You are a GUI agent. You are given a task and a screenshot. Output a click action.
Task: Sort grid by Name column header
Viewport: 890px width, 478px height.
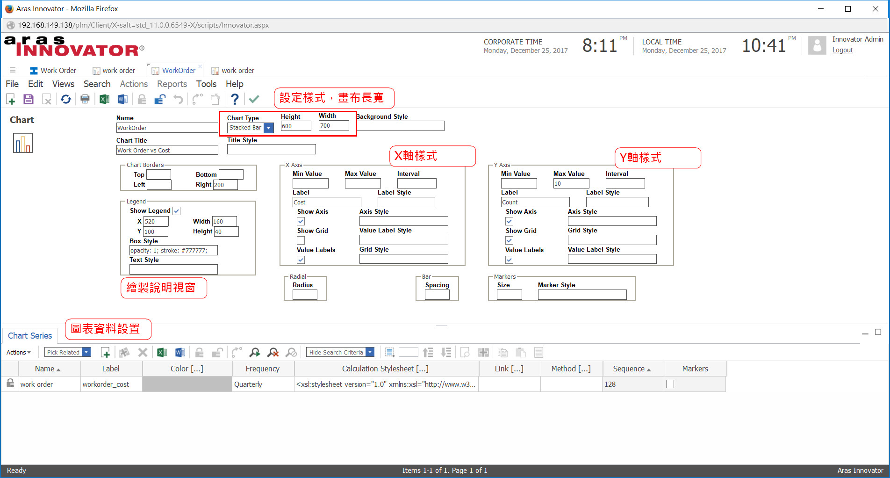coord(50,369)
